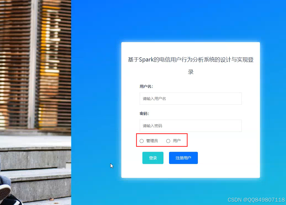This screenshot has width=286, height=205.
Task: Click the 用户 role label text
Action: click(177, 141)
